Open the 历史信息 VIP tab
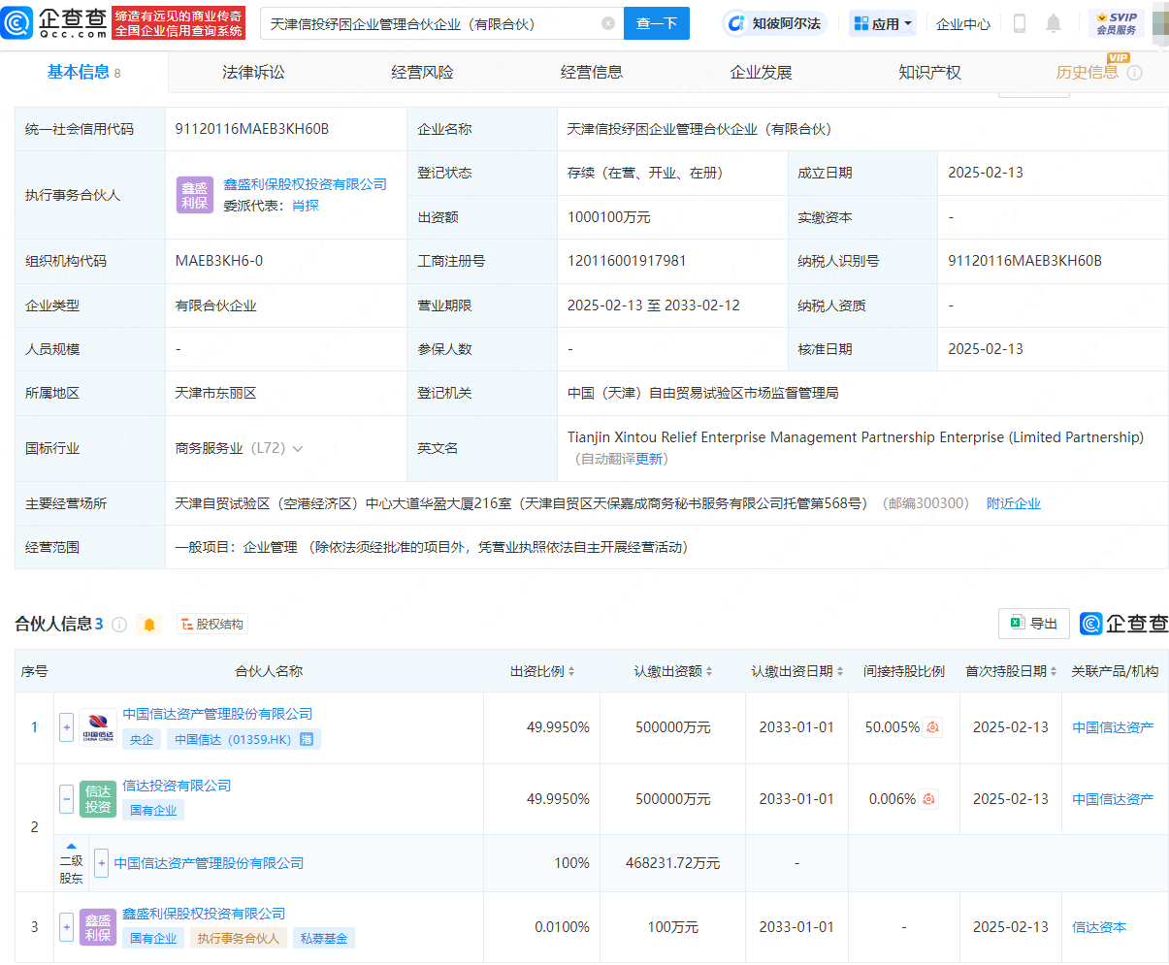 point(1088,72)
